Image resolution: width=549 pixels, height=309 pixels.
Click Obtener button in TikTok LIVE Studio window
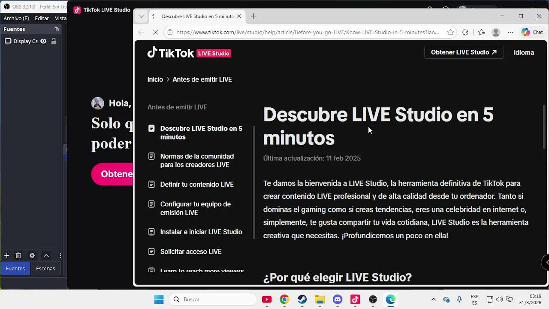[112, 174]
